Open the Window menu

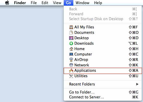[82, 3]
